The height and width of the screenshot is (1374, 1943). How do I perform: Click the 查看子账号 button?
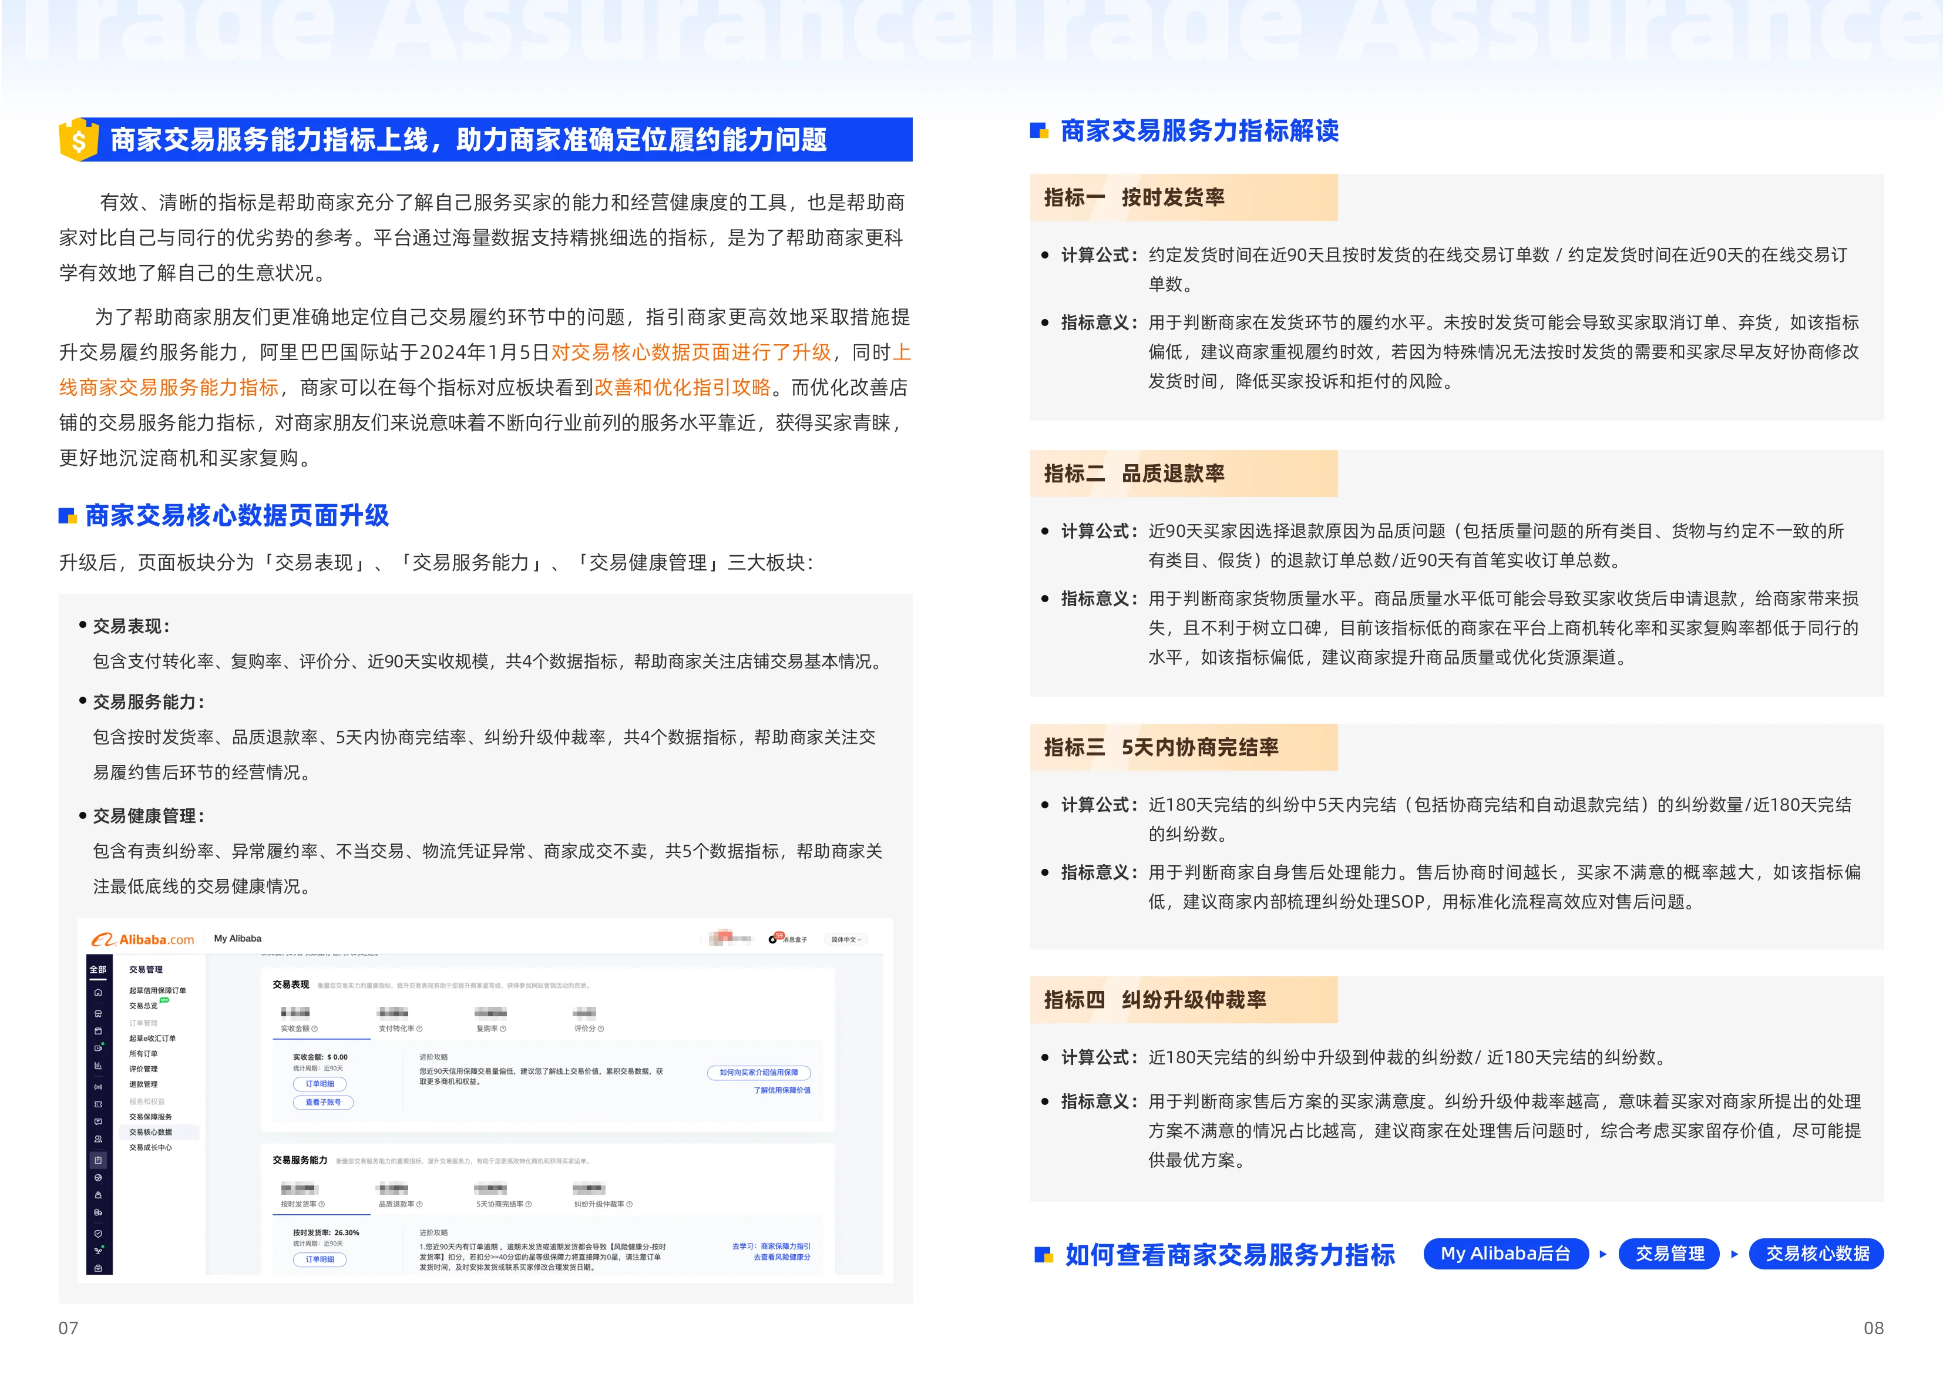point(323,1102)
